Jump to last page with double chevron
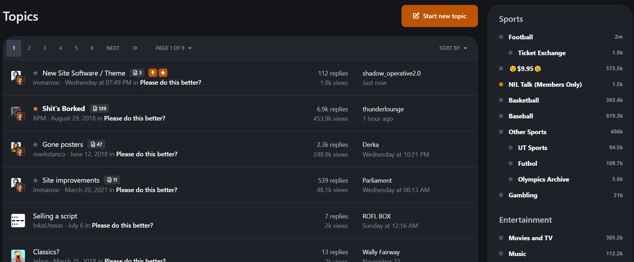This screenshot has width=634, height=262. [x=135, y=48]
